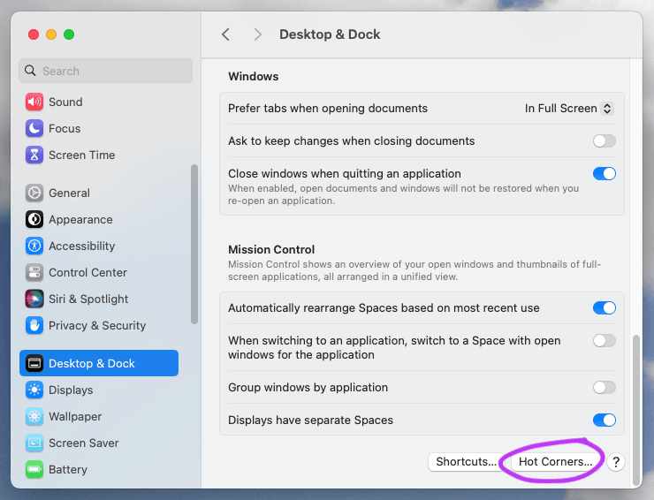Disable Close windows when quitting an application

(x=604, y=173)
